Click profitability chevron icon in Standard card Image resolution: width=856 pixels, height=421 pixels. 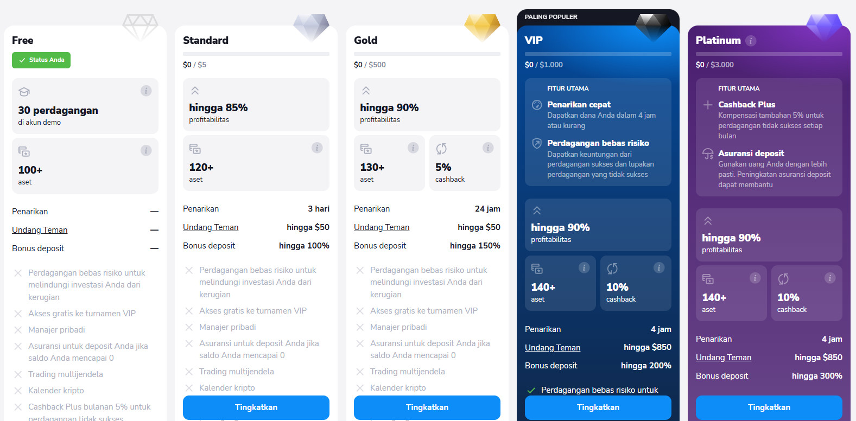coord(195,91)
